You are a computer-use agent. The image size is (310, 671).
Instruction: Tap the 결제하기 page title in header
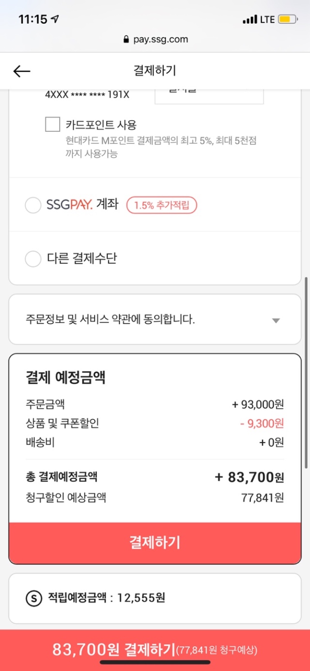tap(155, 71)
